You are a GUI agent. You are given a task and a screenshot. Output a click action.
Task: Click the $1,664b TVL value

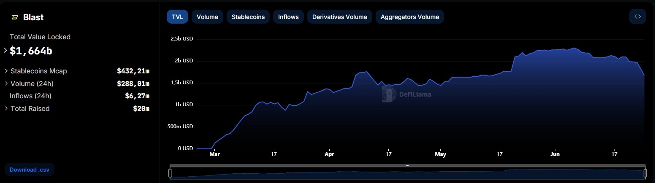coord(31,51)
